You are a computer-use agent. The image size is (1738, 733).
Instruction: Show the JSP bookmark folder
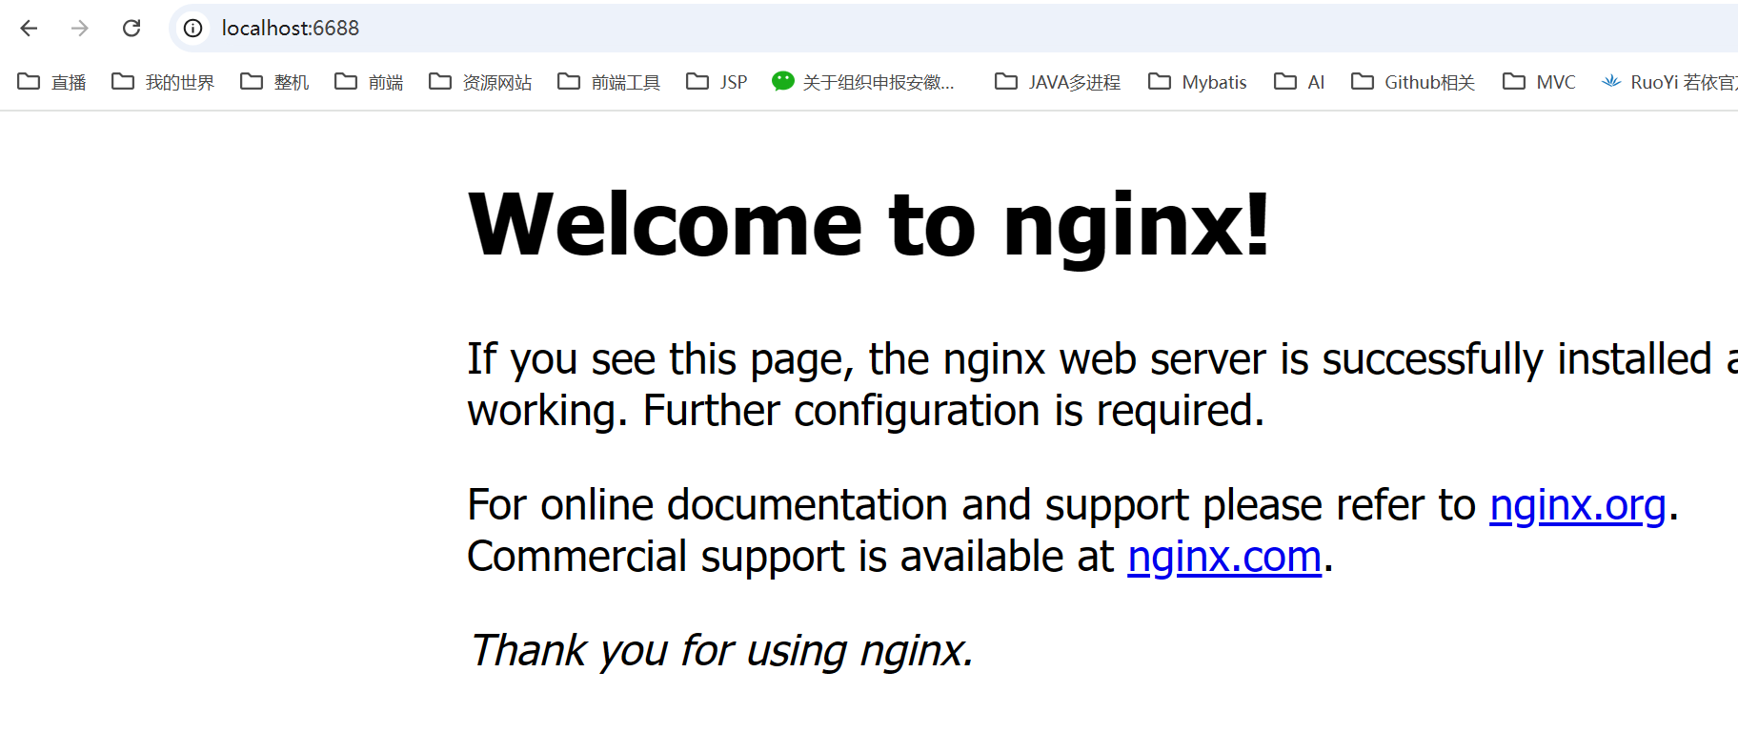(x=717, y=82)
